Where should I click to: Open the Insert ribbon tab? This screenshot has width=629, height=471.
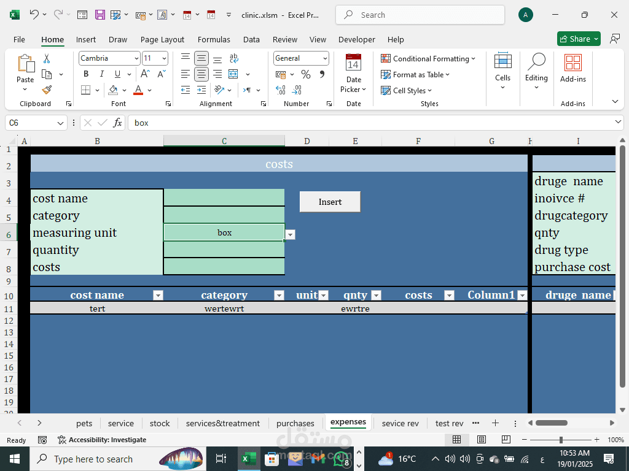tap(86, 40)
